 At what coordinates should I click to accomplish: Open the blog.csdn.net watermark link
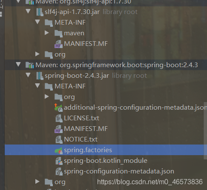(x=150, y=182)
